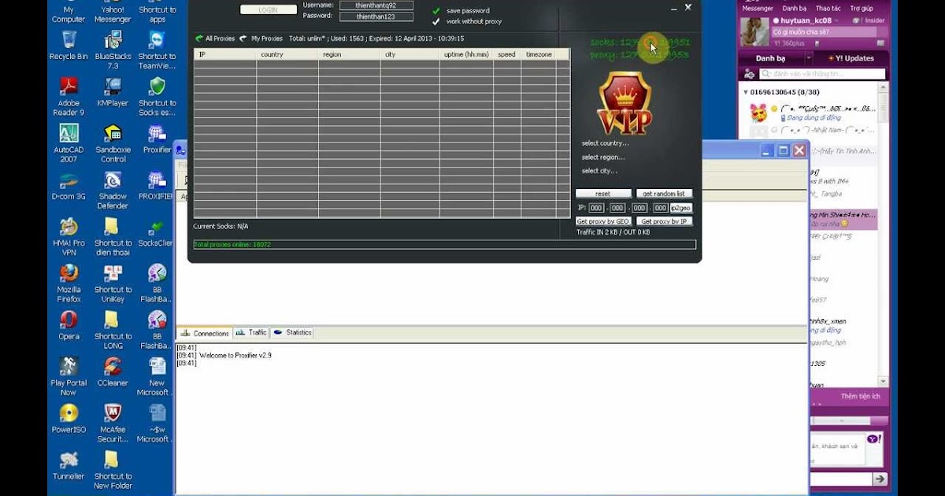Viewport: 945px width, 496px height.
Task: Collapse the 01696130645 contact group in Messenger
Action: [x=746, y=92]
